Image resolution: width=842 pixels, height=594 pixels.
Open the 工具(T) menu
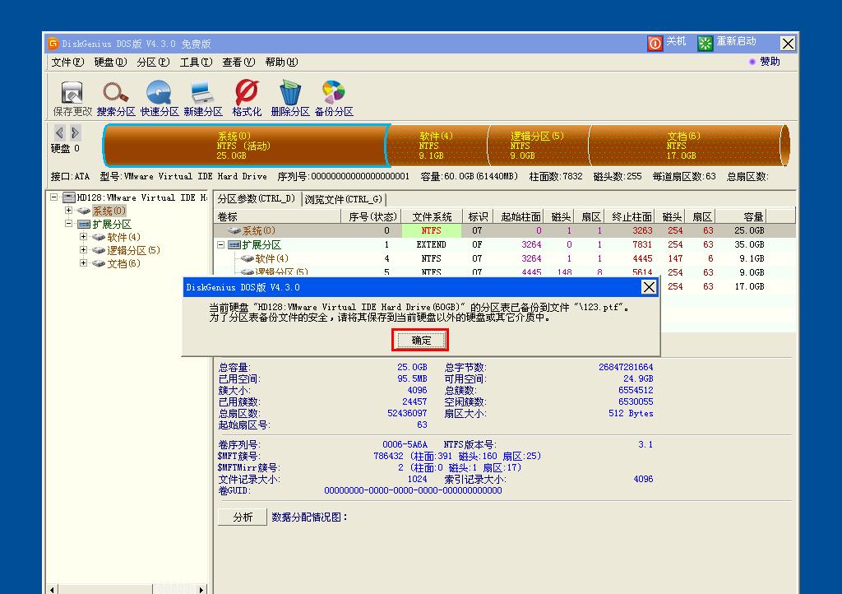(x=196, y=63)
